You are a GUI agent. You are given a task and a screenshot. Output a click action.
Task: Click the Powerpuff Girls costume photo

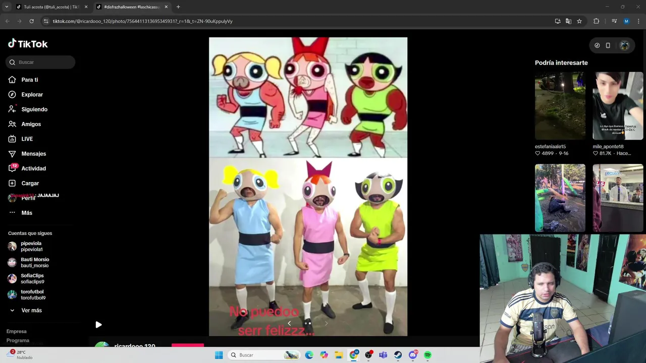coord(308,187)
